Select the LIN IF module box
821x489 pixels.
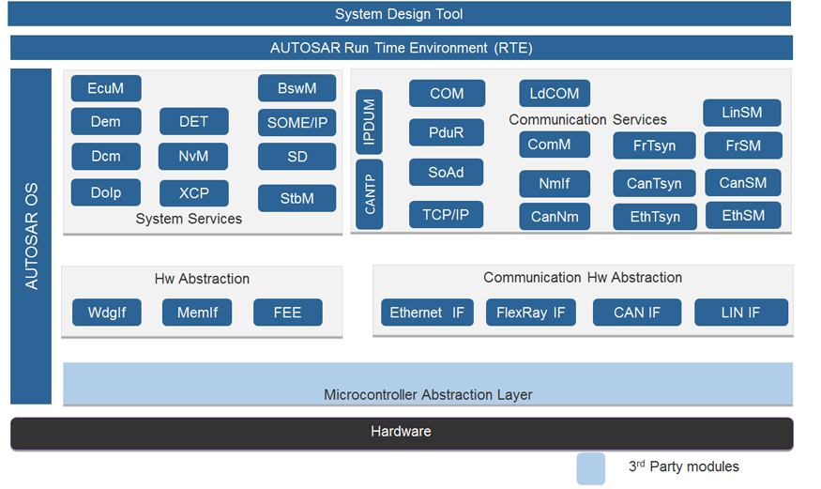[x=741, y=313]
